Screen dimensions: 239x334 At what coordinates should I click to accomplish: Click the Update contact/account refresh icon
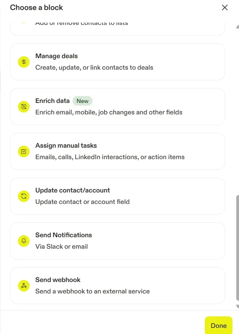pyautogui.click(x=24, y=196)
